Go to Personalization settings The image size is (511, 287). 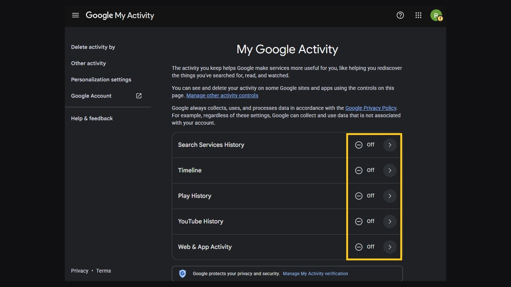click(101, 80)
